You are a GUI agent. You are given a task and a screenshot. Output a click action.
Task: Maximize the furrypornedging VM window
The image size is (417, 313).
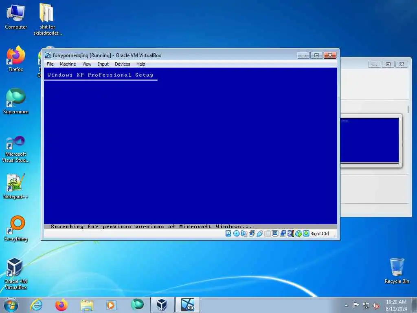(x=316, y=55)
